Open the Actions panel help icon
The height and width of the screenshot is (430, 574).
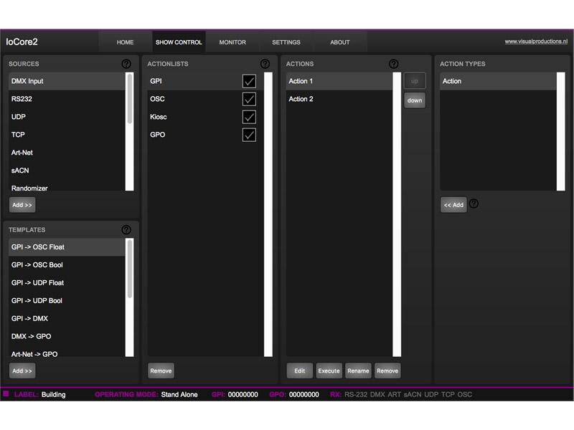[394, 63]
